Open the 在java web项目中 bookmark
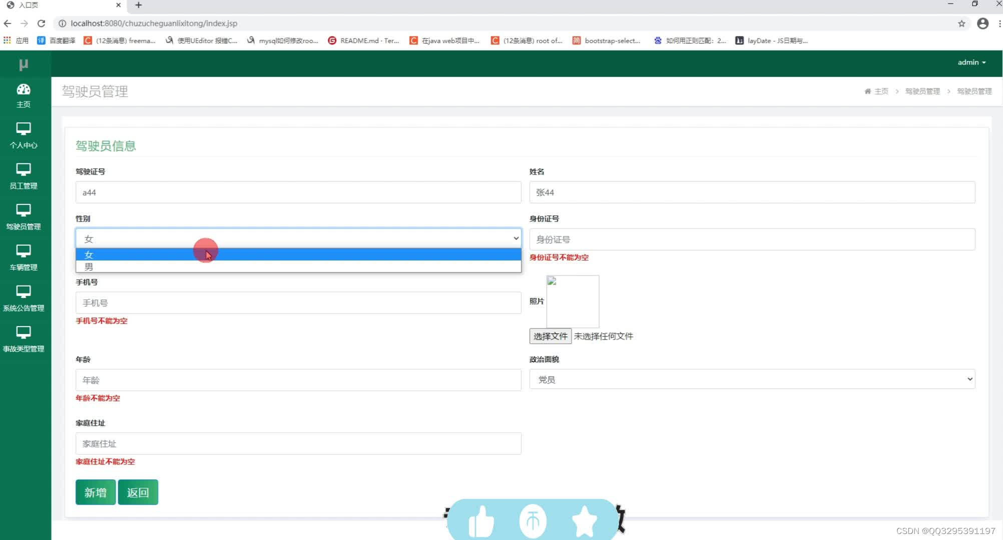The width and height of the screenshot is (1003, 540). (x=444, y=40)
